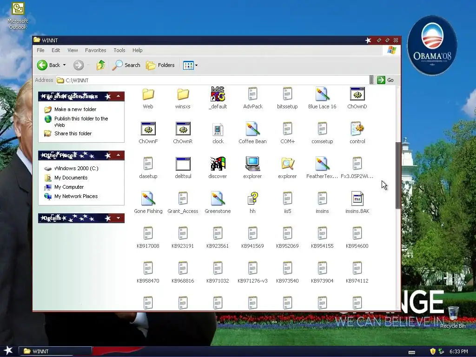Open the Favorites menu
The image size is (476, 357).
[x=96, y=50]
